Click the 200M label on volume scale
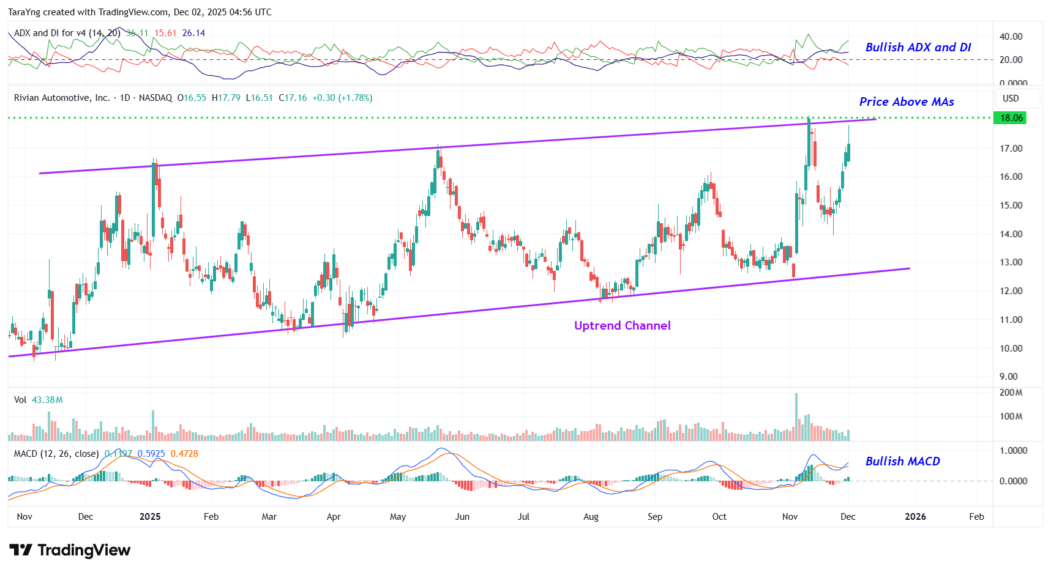This screenshot has height=573, width=1051. coord(1011,393)
